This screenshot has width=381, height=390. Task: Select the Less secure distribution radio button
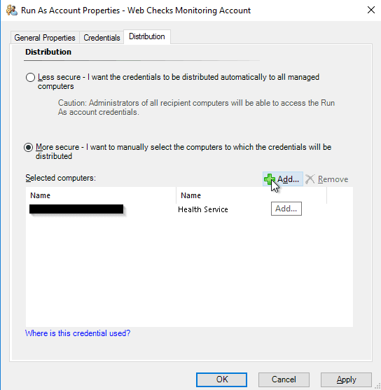click(30, 77)
